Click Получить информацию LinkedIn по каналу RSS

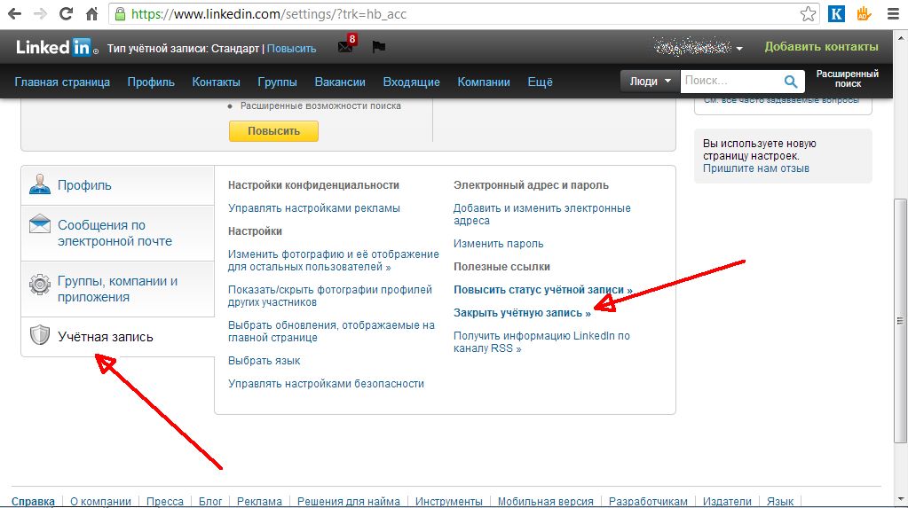[541, 342]
